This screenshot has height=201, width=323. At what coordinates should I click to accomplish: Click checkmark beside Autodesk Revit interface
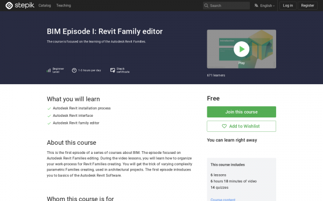(49, 116)
